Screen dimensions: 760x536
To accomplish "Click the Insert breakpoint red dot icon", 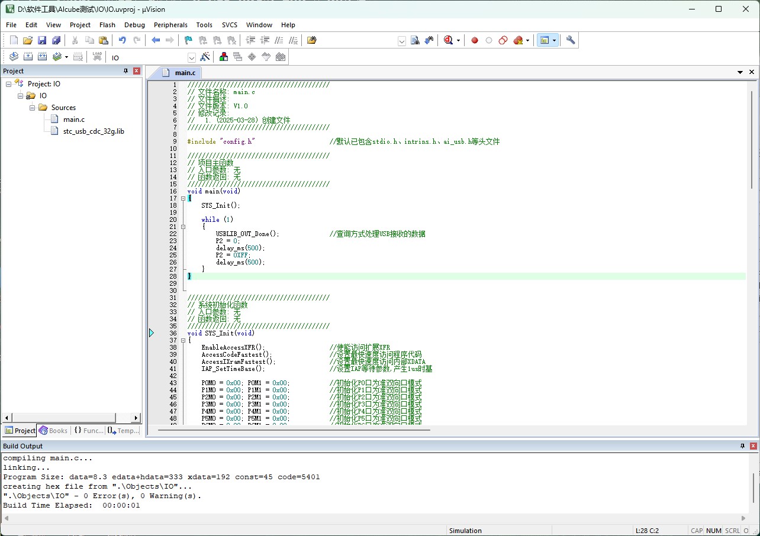I will [x=475, y=40].
